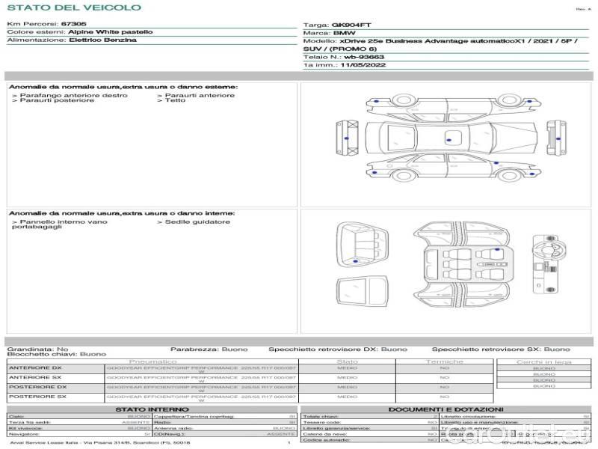
Task: Select the 'Navigatore:' row label
Action: [x=24, y=435]
